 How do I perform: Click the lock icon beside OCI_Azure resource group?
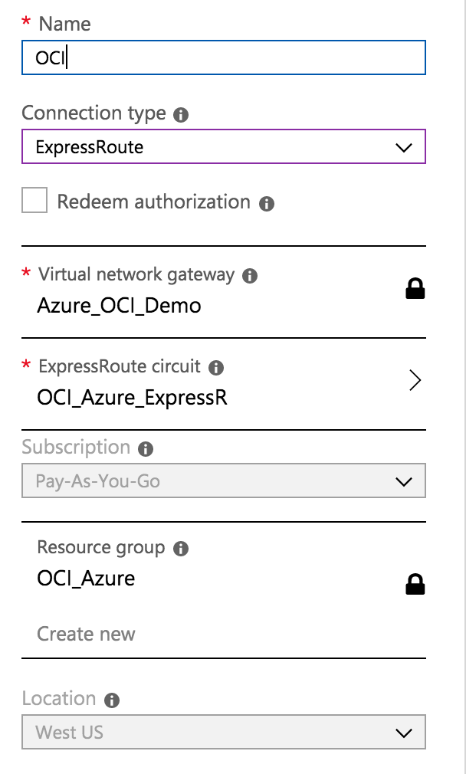(x=415, y=584)
